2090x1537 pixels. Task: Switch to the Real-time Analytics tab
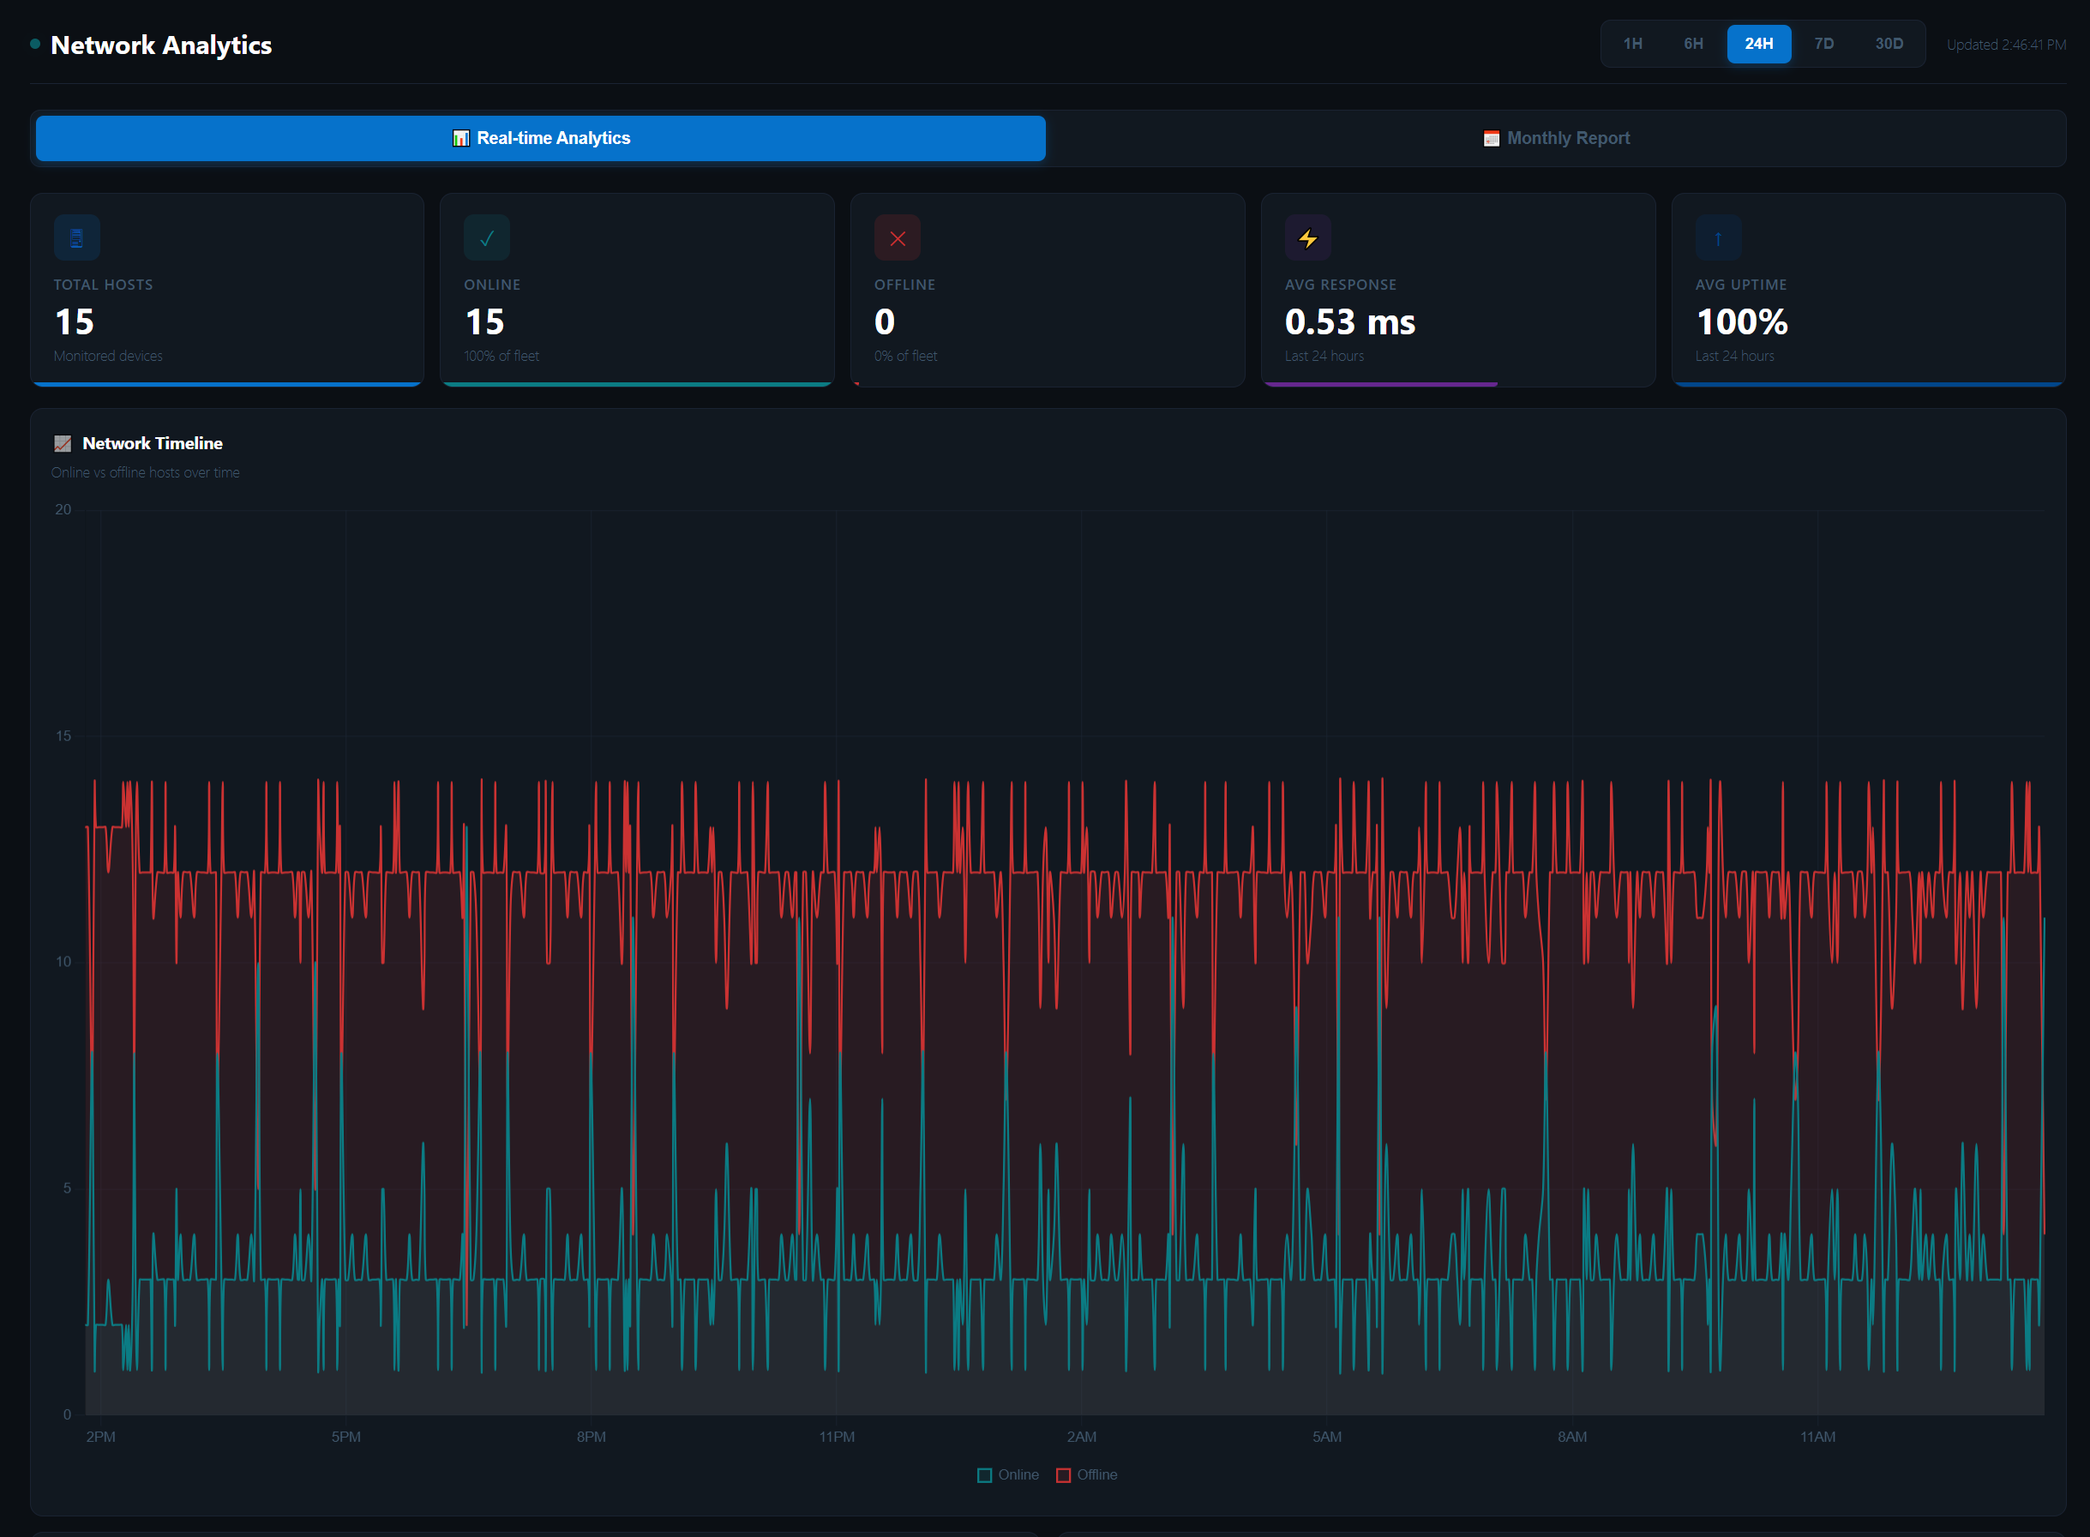541,139
